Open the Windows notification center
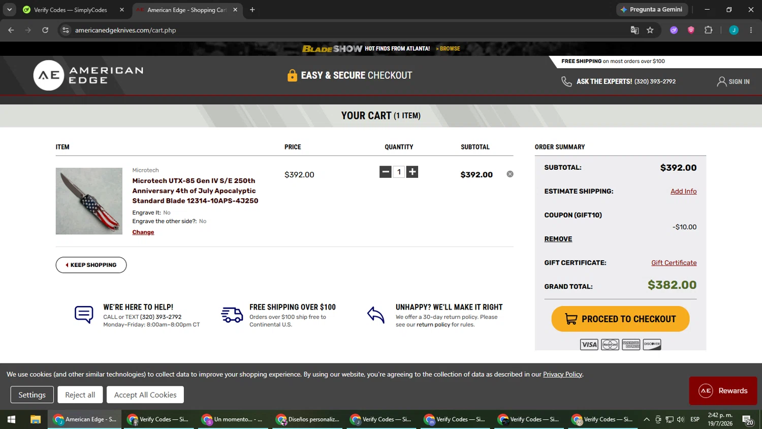Viewport: 762px width, 429px height. (x=748, y=420)
